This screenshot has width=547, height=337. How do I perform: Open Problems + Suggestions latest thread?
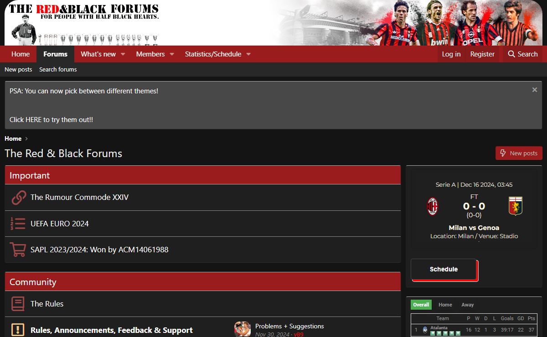pyautogui.click(x=289, y=326)
